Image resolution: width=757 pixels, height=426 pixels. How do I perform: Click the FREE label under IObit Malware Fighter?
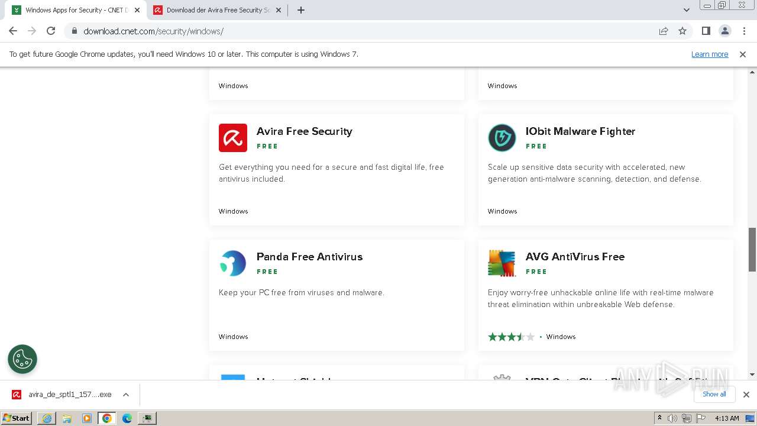[536, 146]
